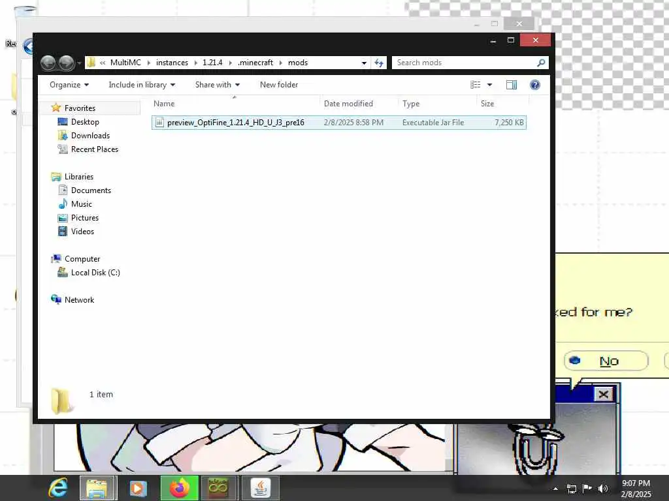Sort by Name column header
Image resolution: width=669 pixels, height=501 pixels.
tap(235, 104)
